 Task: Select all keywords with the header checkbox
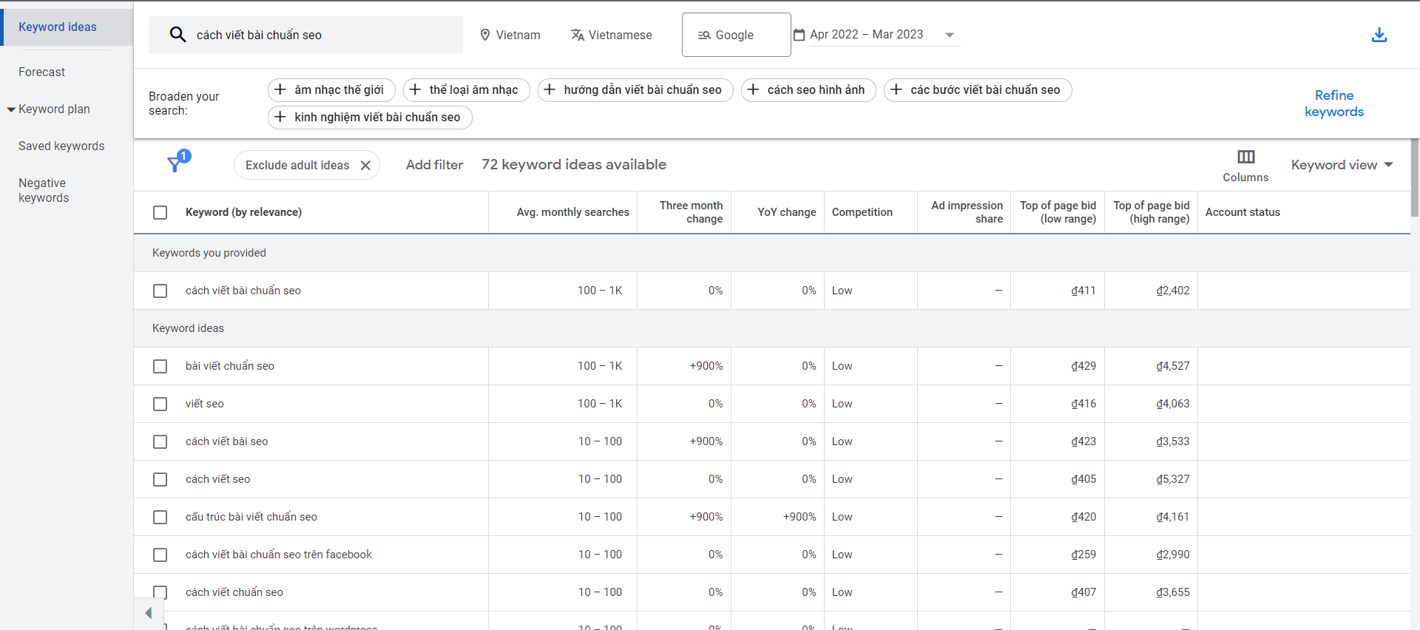(x=160, y=212)
